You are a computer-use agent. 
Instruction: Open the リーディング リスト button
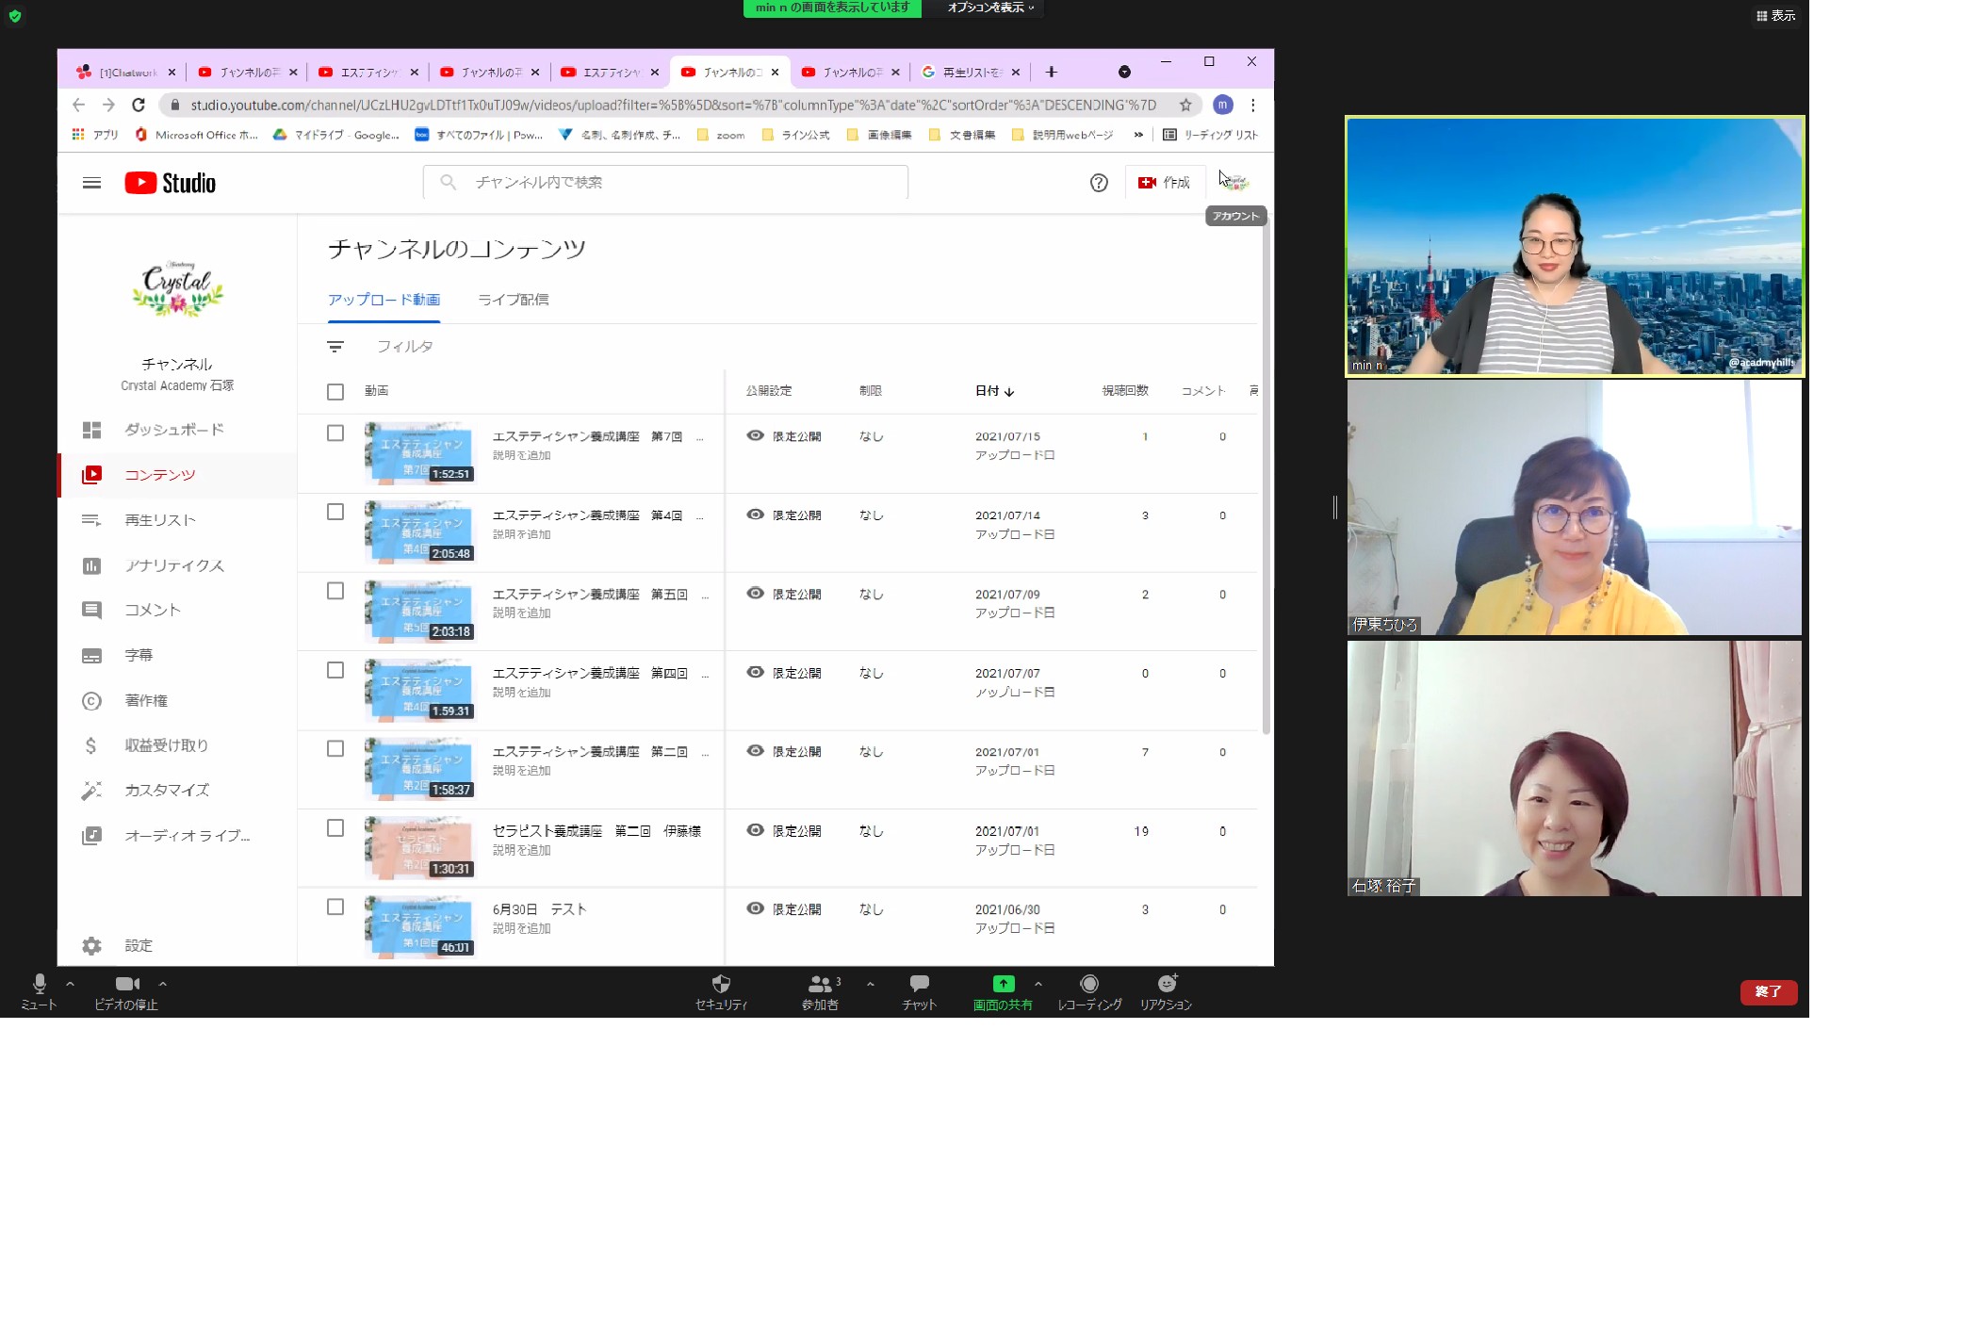(1211, 135)
